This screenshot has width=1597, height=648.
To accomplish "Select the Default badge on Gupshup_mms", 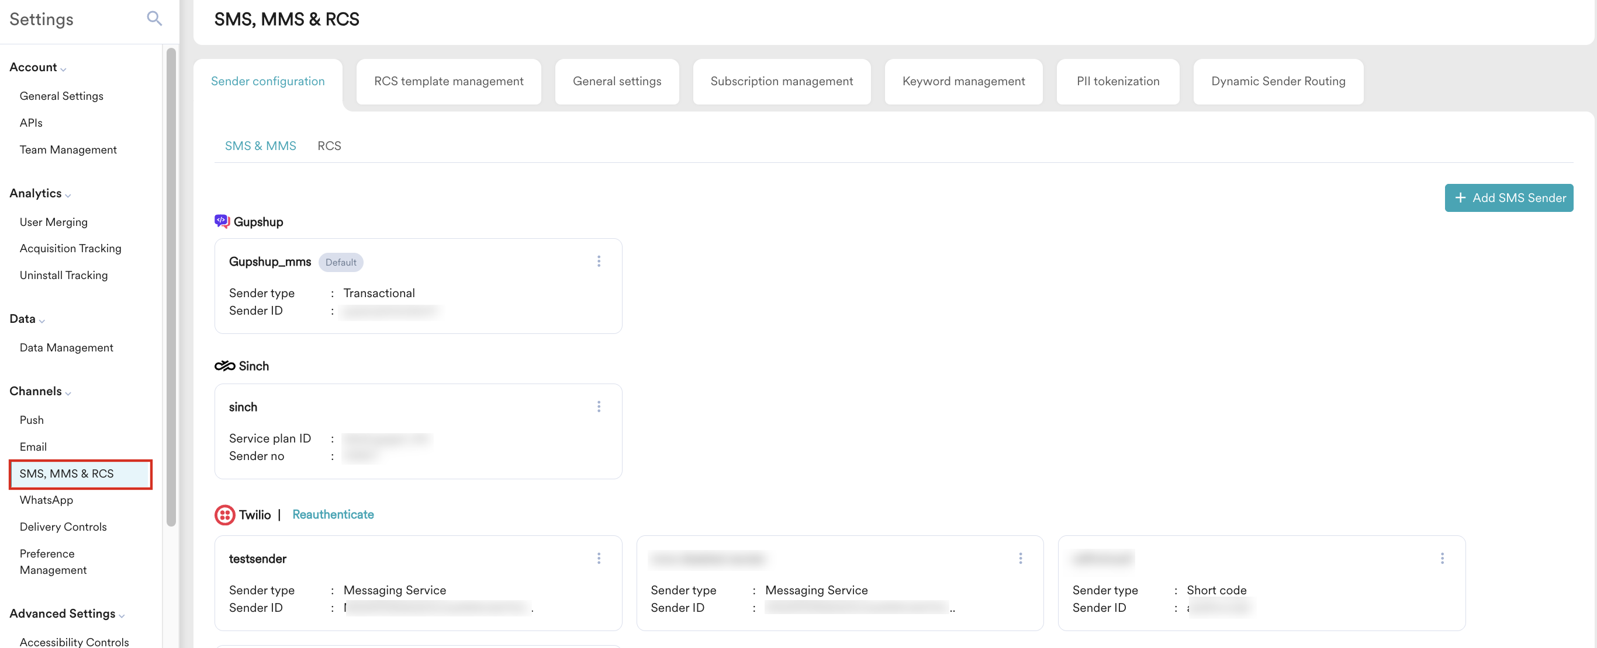I will point(340,262).
